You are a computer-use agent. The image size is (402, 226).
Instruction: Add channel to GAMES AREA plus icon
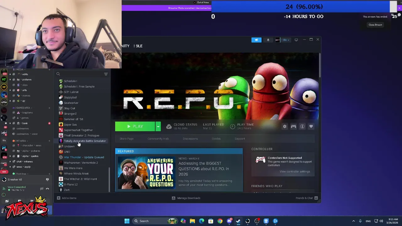[x=49, y=108]
